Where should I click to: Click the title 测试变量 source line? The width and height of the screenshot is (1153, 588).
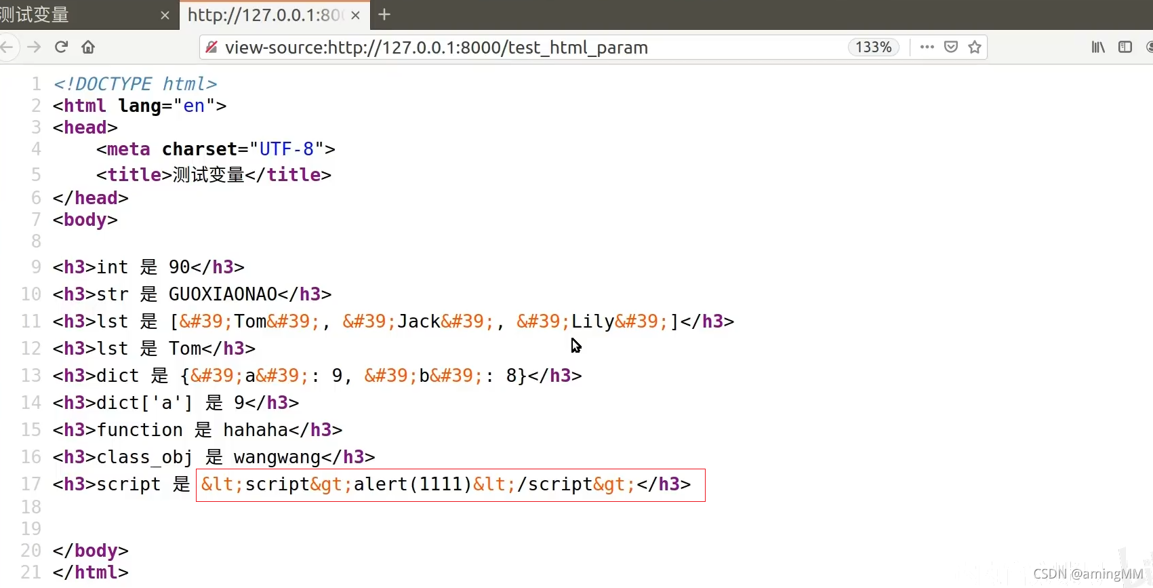pyautogui.click(x=214, y=175)
